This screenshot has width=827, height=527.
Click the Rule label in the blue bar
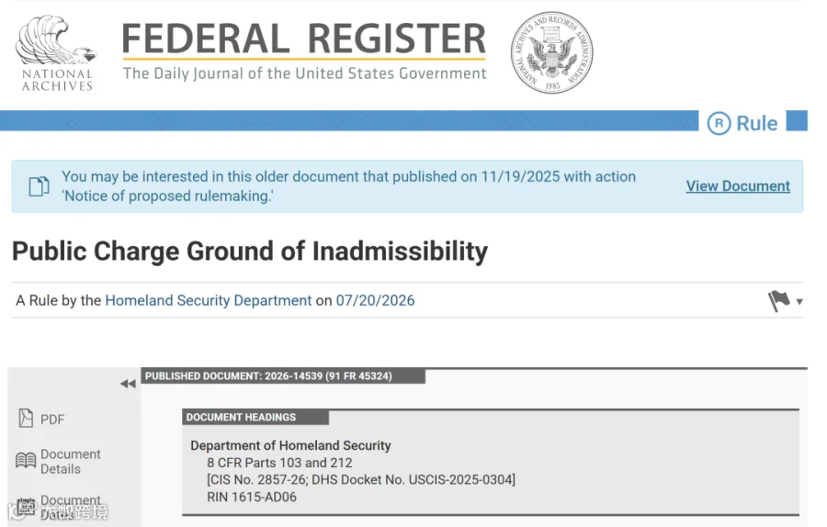(x=756, y=123)
